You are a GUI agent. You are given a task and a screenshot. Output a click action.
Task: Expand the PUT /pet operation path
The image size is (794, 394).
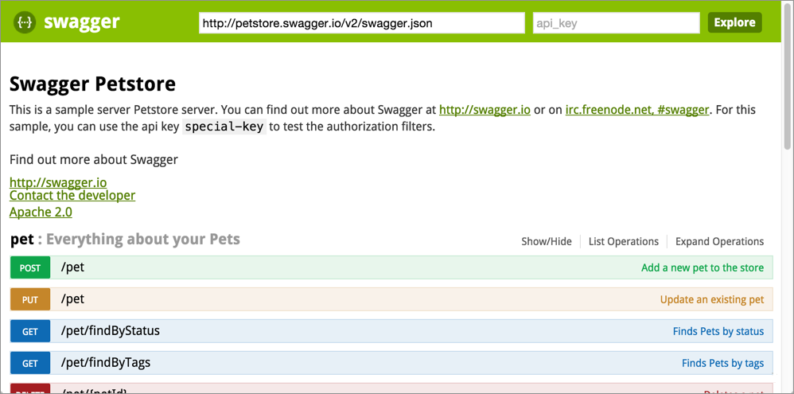[72, 299]
